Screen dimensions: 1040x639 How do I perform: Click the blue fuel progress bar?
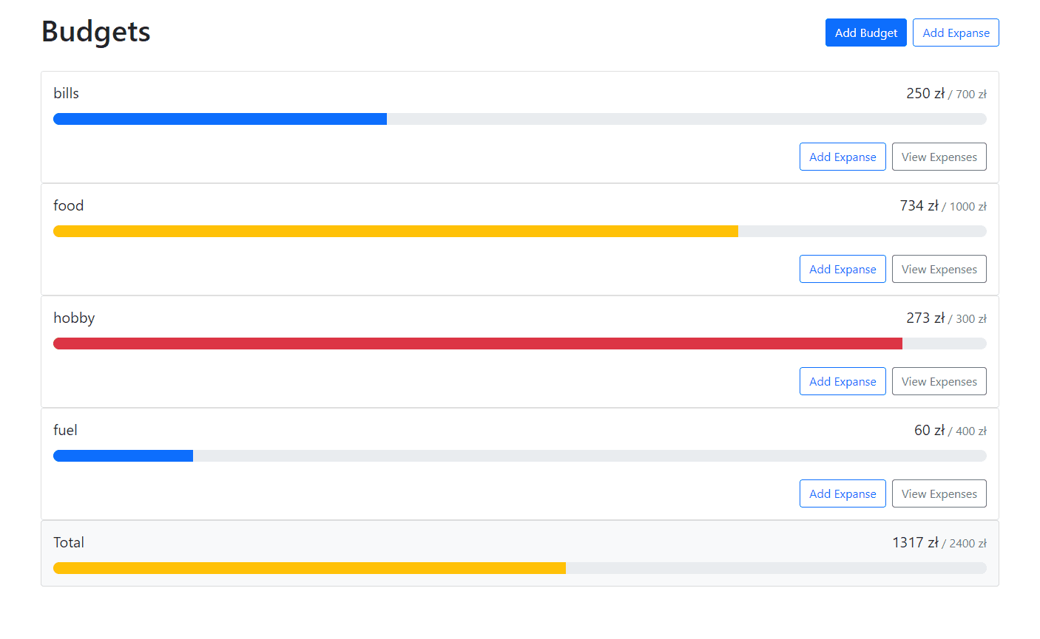[x=124, y=456]
